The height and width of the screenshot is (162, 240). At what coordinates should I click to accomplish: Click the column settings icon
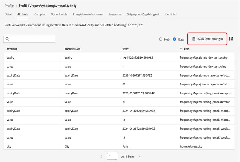click(x=231, y=39)
